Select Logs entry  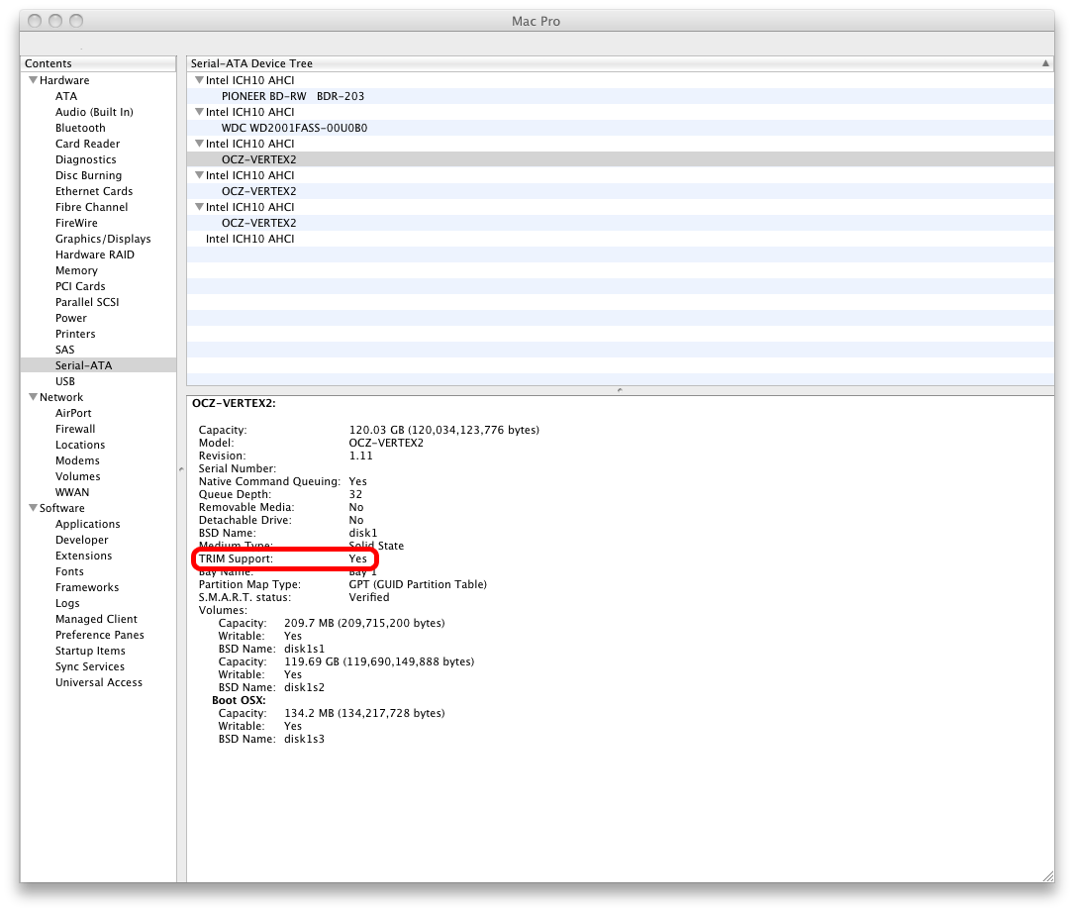coord(68,603)
